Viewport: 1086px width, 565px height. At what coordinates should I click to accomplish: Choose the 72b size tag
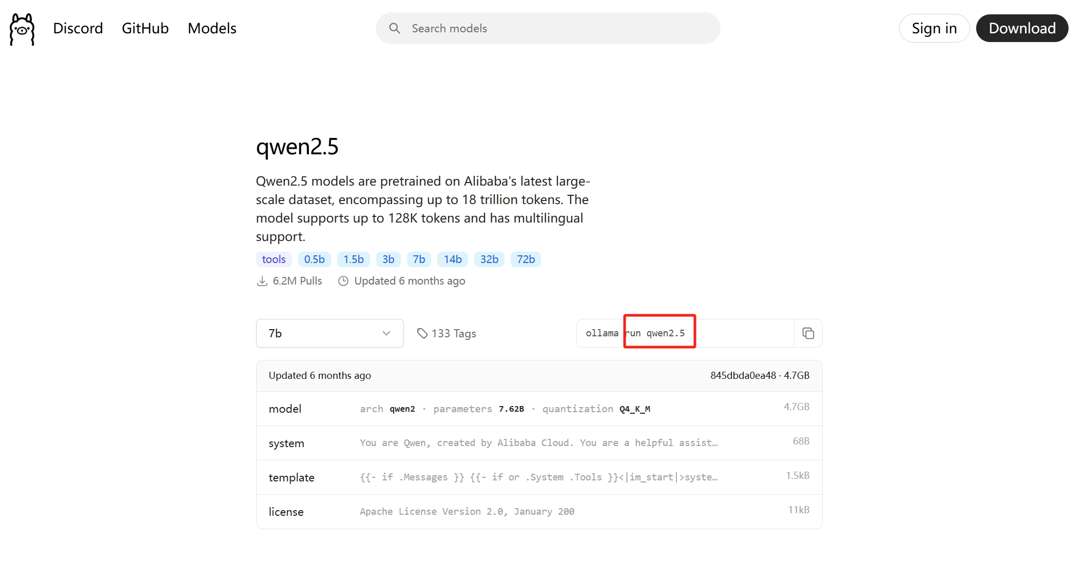[526, 259]
